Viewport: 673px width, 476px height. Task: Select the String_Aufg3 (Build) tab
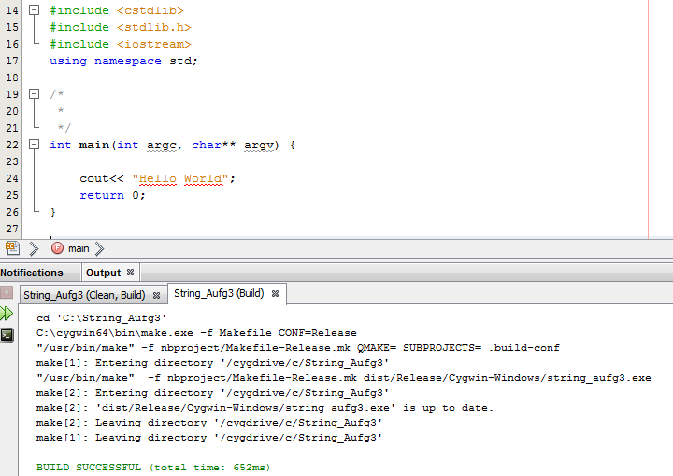pos(219,293)
